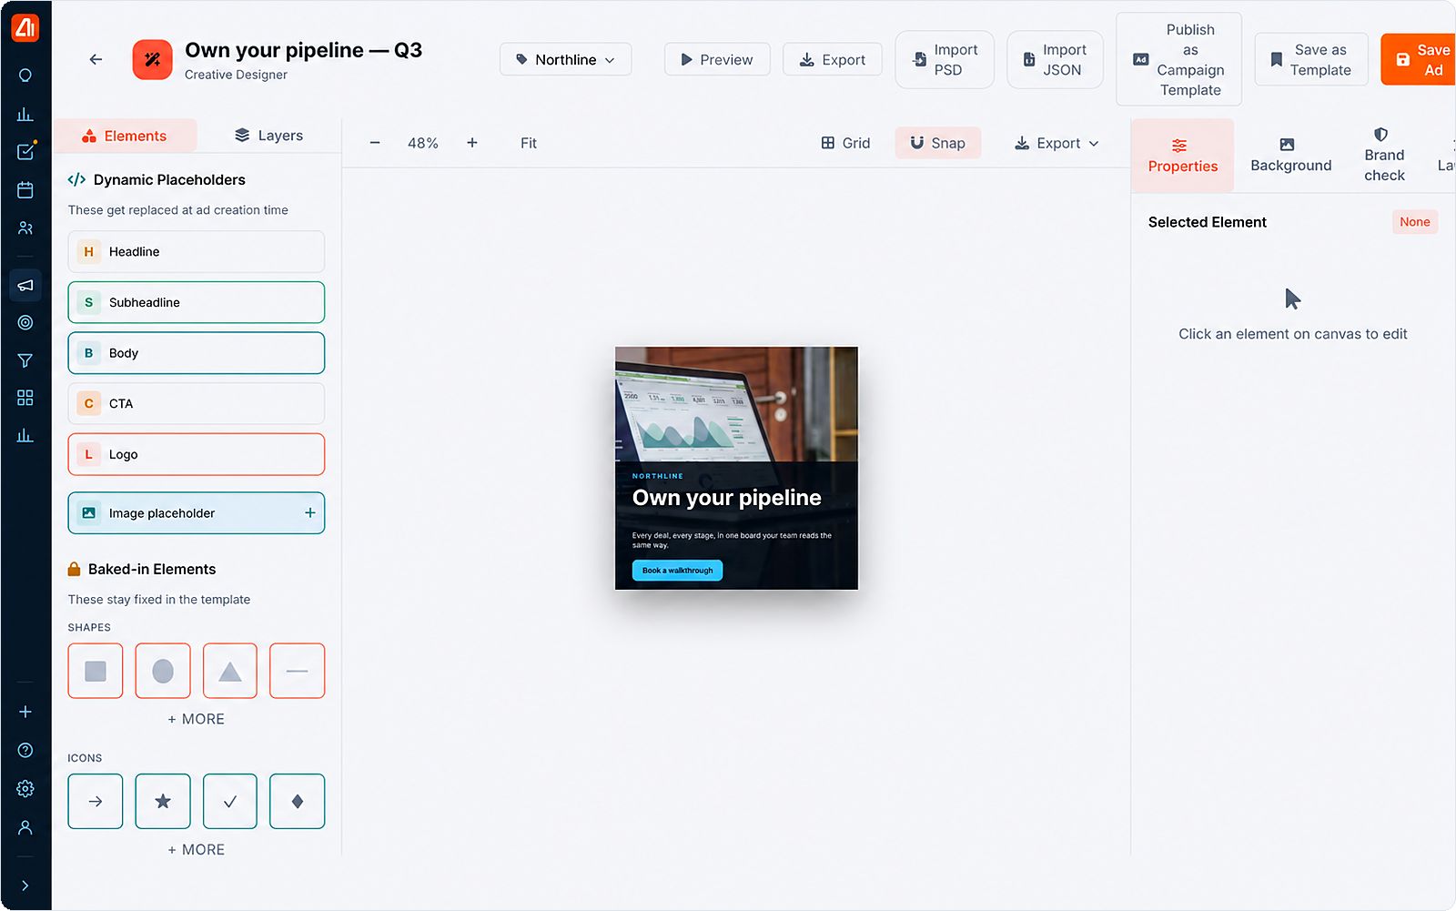Add the triangle shape
Viewport: 1456px width, 911px height.
click(x=230, y=671)
